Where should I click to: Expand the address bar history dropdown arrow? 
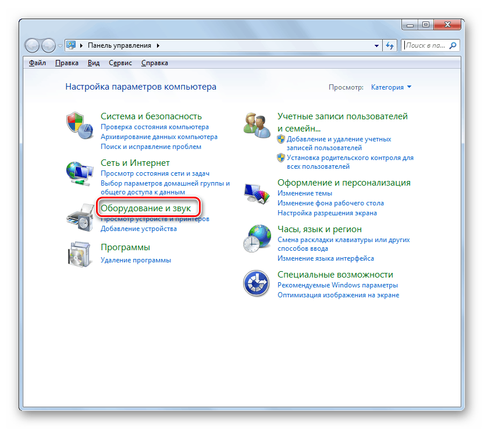376,45
